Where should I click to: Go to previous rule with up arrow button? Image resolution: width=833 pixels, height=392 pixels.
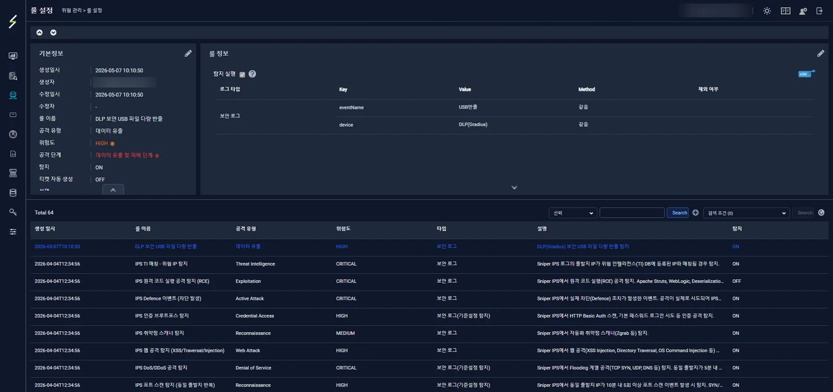tap(40, 33)
